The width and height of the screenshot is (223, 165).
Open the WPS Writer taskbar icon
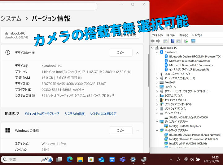112,159
